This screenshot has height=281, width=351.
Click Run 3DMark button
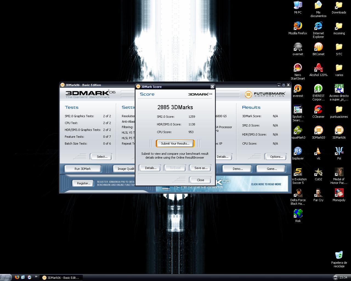(83, 169)
